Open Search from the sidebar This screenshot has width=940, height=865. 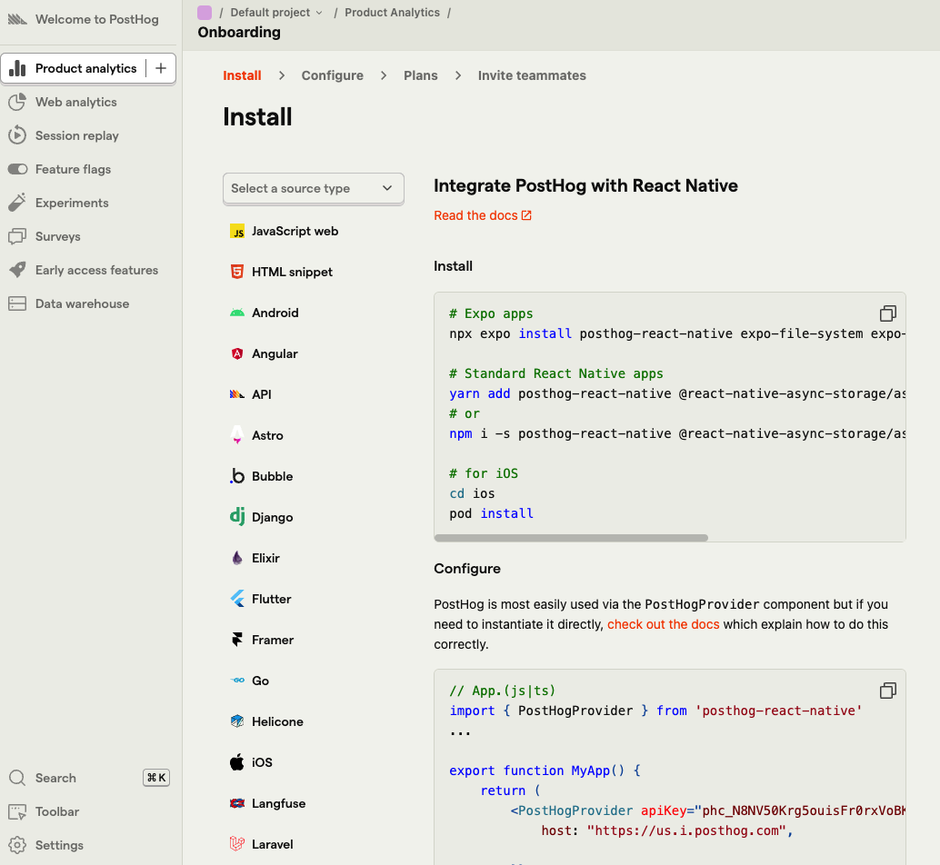[x=57, y=778]
